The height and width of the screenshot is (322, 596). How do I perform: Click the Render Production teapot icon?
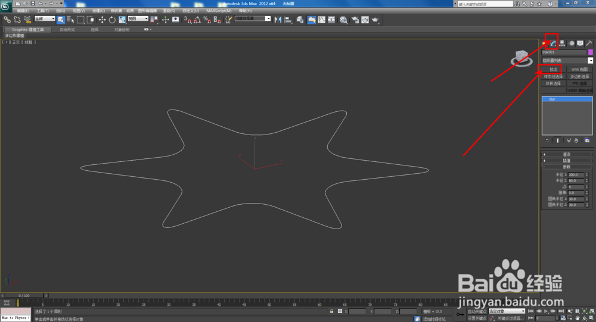[375, 20]
